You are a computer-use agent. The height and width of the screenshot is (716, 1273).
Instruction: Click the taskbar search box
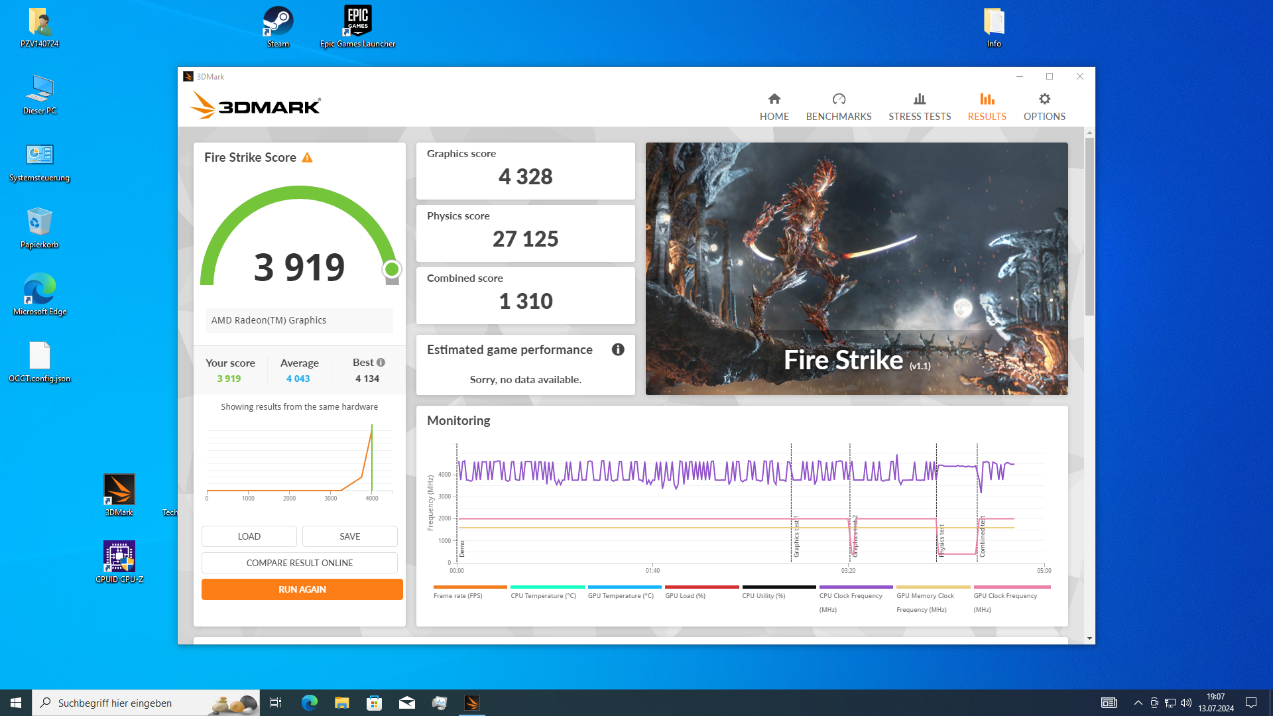tap(146, 703)
